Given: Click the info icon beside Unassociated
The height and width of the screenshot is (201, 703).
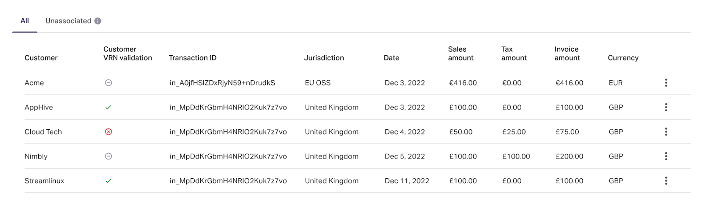Looking at the screenshot, I should (x=98, y=21).
